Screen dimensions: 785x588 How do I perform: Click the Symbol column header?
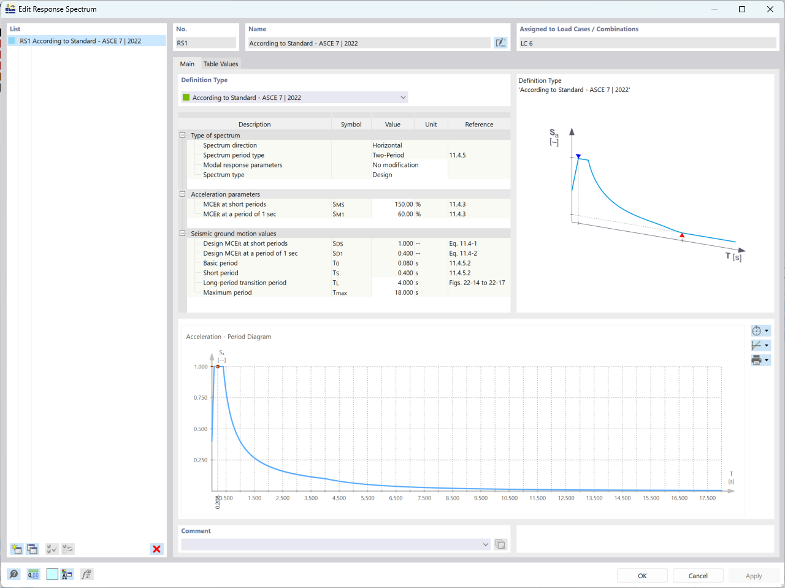click(351, 124)
